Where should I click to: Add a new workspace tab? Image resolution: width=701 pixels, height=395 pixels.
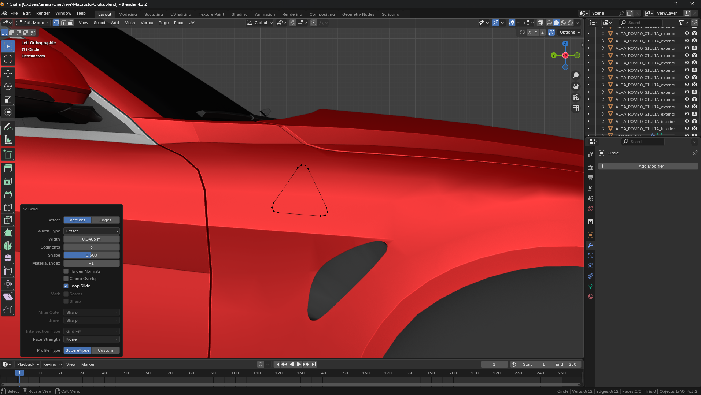[x=407, y=14]
